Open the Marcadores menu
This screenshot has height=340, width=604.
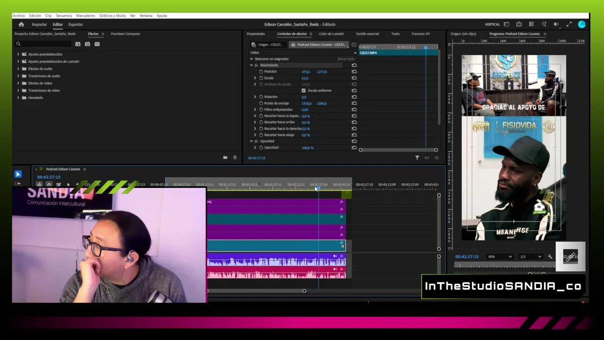pyautogui.click(x=85, y=16)
